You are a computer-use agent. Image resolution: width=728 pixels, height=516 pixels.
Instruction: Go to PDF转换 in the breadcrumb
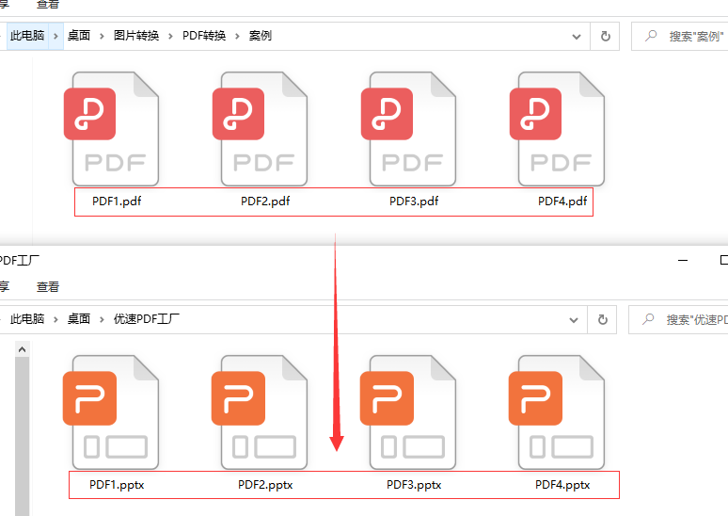point(204,36)
